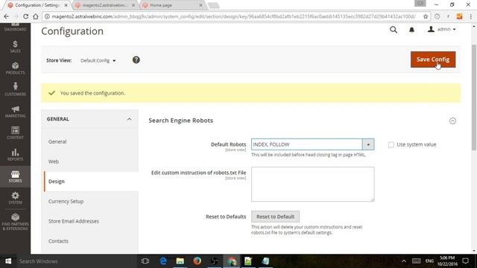The height and width of the screenshot is (268, 477).
Task: Switch to Home page browser tab
Action: point(172,5)
